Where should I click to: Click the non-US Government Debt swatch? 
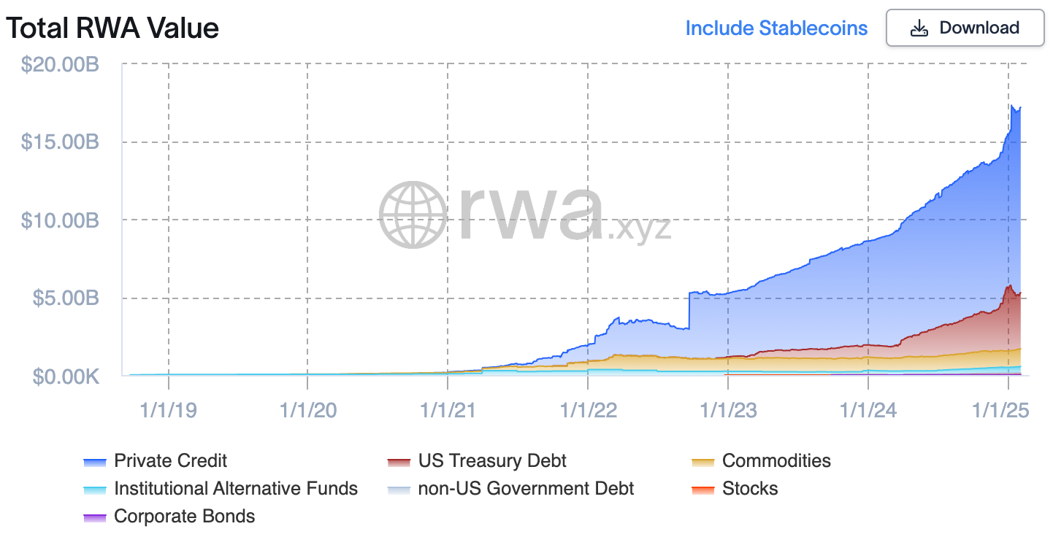tap(399, 490)
